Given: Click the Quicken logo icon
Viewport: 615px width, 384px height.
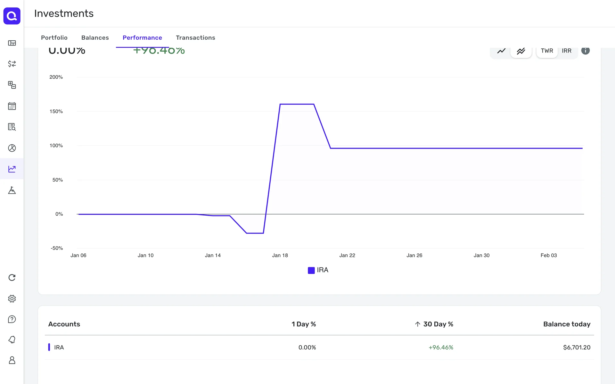Looking at the screenshot, I should click(12, 16).
